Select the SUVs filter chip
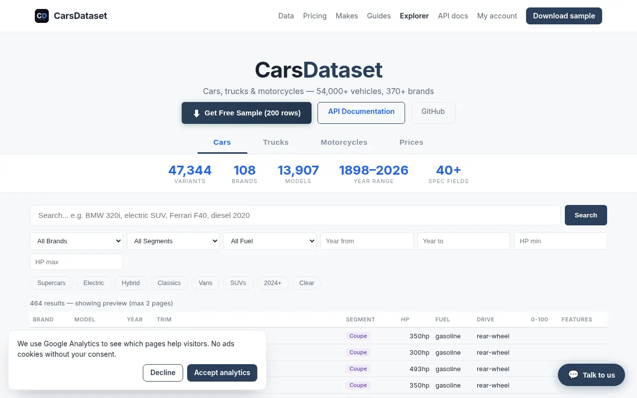The image size is (637, 398). [x=238, y=283]
